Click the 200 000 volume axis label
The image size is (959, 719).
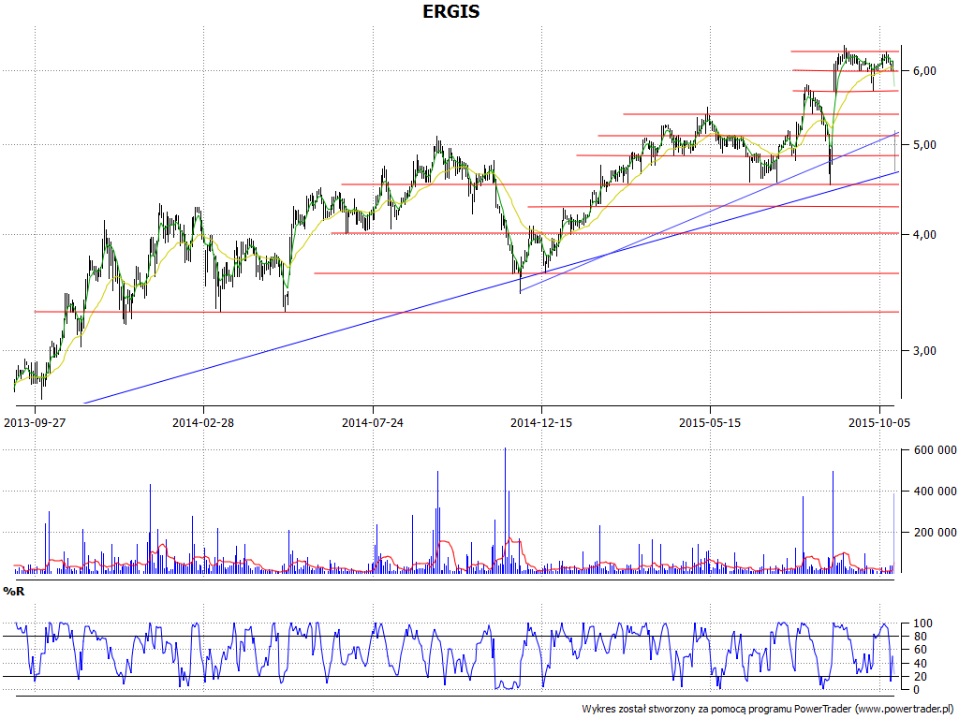[935, 533]
